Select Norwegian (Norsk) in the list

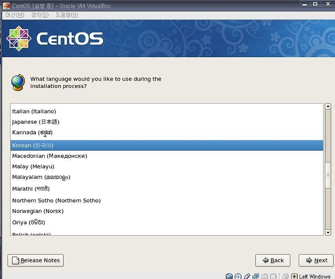coord(167,211)
